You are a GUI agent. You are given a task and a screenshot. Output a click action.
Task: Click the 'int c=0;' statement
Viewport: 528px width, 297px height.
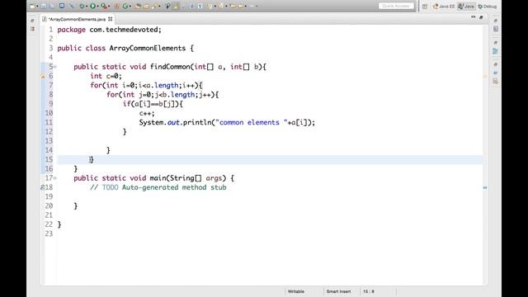click(106, 76)
